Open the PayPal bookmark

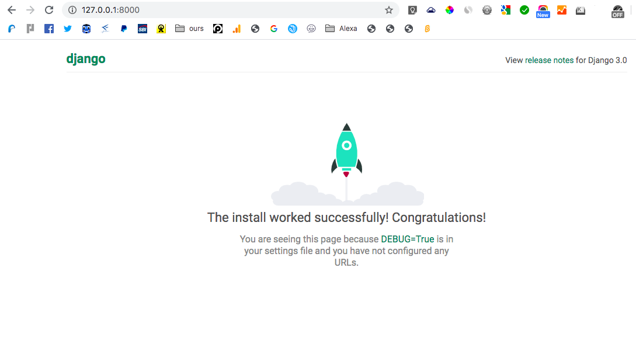(124, 29)
